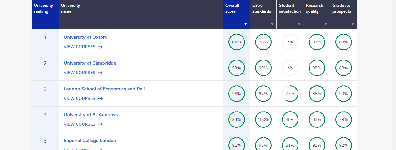Image resolution: width=396 pixels, height=150 pixels.
Task: Click LSE 90% graduate prospects circle
Action: point(343,94)
